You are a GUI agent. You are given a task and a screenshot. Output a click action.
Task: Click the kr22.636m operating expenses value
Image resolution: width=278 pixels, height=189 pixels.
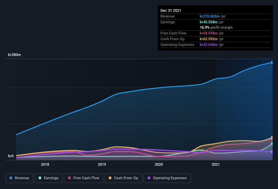tap(209, 45)
